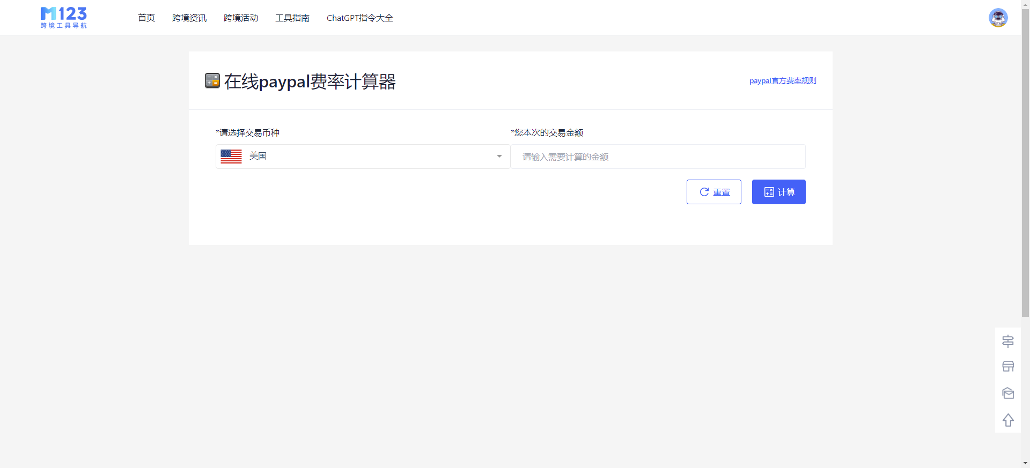
Task: Click the 您本次的交易金额 label
Action: (x=547, y=132)
